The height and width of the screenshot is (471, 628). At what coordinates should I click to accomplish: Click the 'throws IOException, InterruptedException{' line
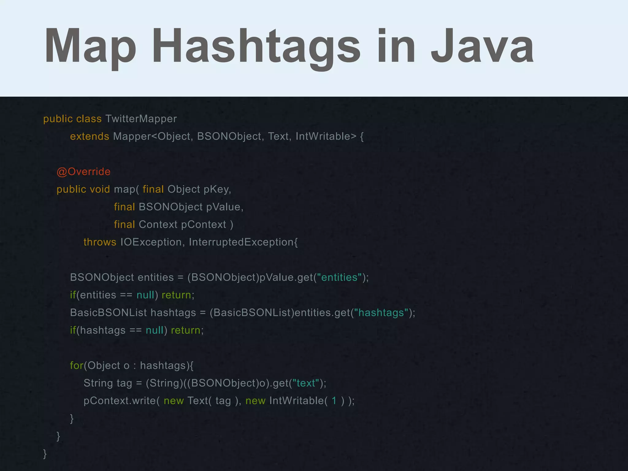pos(191,242)
